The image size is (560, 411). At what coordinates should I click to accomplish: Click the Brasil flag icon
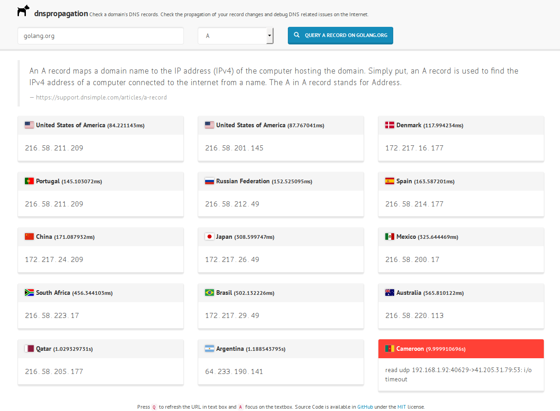[209, 293]
